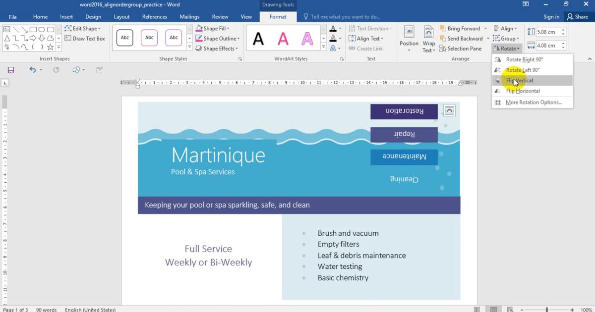595x312 pixels.
Task: Select the pink WordArt style A
Action: pyautogui.click(x=283, y=39)
